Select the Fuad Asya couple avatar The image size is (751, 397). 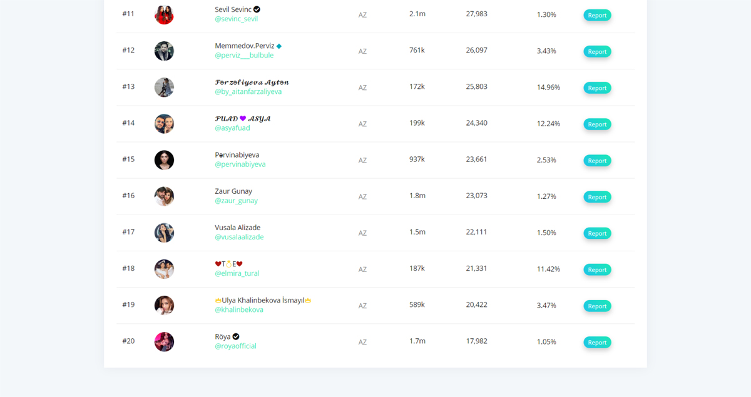click(x=164, y=124)
